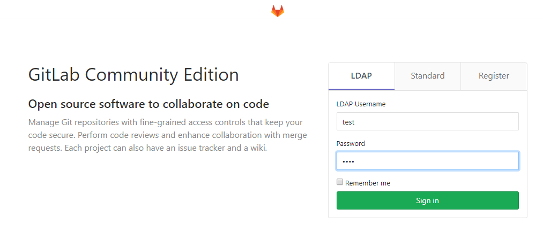The width and height of the screenshot is (543, 240).
Task: Open the Standard sign-in tab
Action: (x=427, y=76)
